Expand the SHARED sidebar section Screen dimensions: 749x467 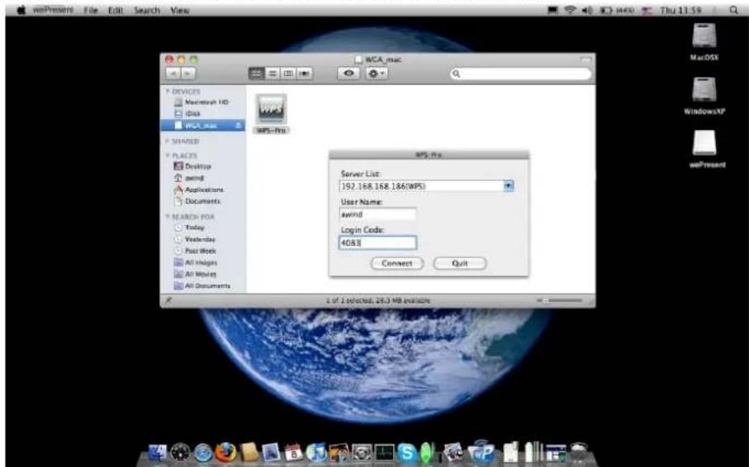click(168, 141)
